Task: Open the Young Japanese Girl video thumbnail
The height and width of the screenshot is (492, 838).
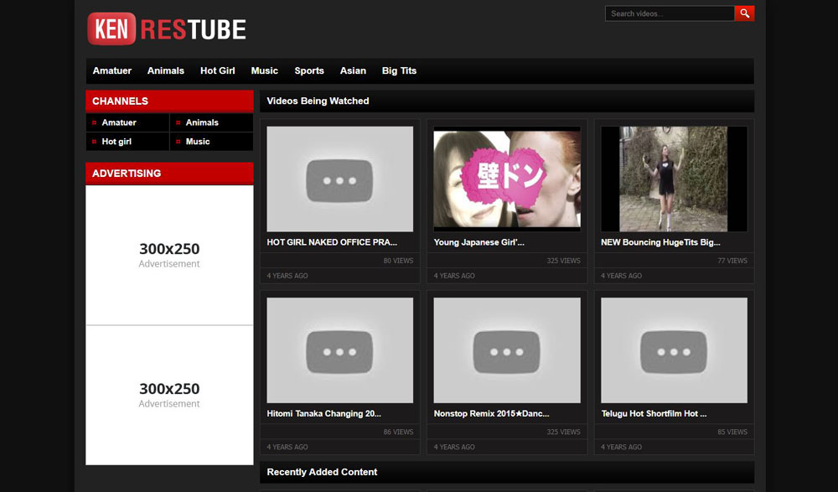Action: coord(507,179)
